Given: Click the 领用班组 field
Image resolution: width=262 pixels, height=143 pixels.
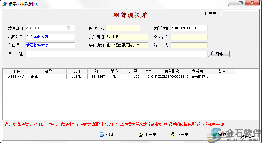Looking at the screenshot, I should tap(127, 45).
